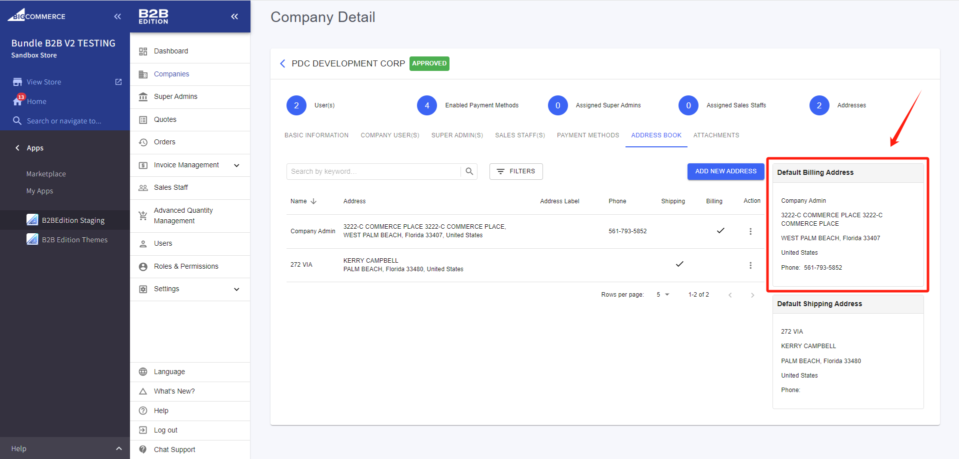The width and height of the screenshot is (959, 459).
Task: Sort addresses by Name column
Action: click(303, 201)
